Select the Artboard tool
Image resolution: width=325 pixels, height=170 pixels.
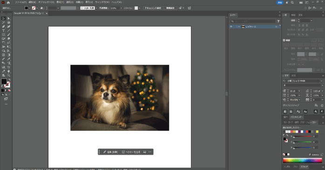pos(9,67)
